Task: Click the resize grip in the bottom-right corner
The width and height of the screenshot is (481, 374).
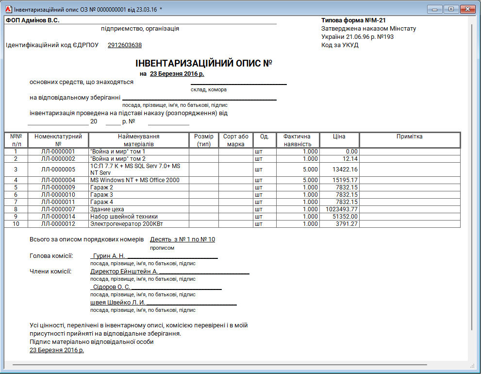Action: pyautogui.click(x=472, y=365)
